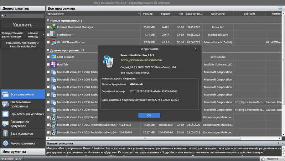Click the All Programs sidebar icon
Screen dimensions: 285x161
click(5, 94)
